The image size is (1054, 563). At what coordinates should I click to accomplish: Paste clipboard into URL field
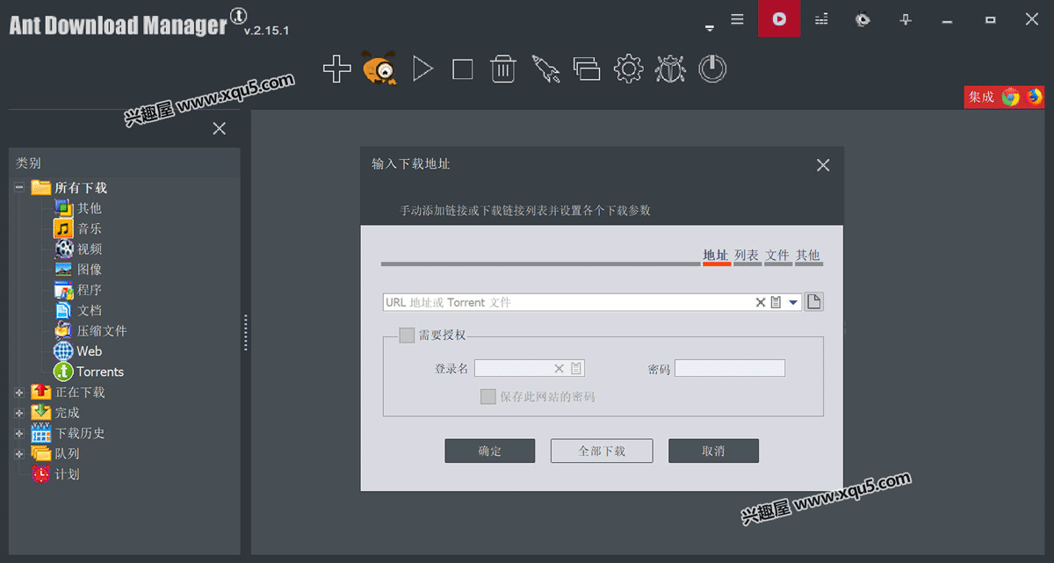coord(776,302)
